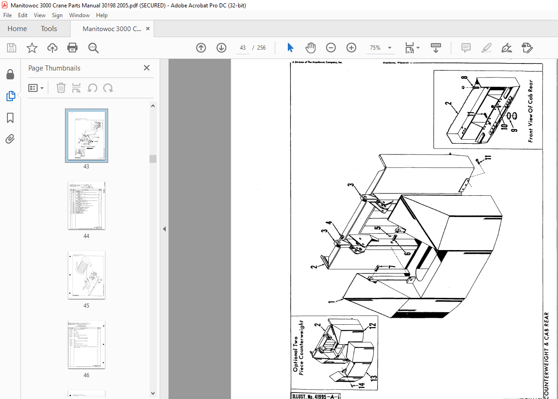Collapse the navigation pane arrow
Screen dimensions: 558x399
click(164, 229)
